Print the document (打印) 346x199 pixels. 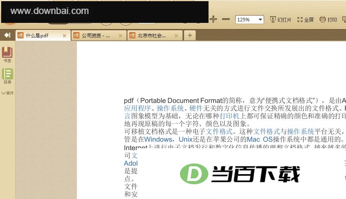click(328, 20)
